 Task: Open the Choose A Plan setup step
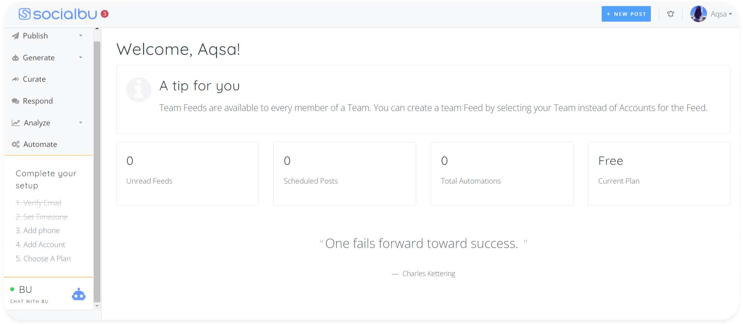[x=43, y=259]
